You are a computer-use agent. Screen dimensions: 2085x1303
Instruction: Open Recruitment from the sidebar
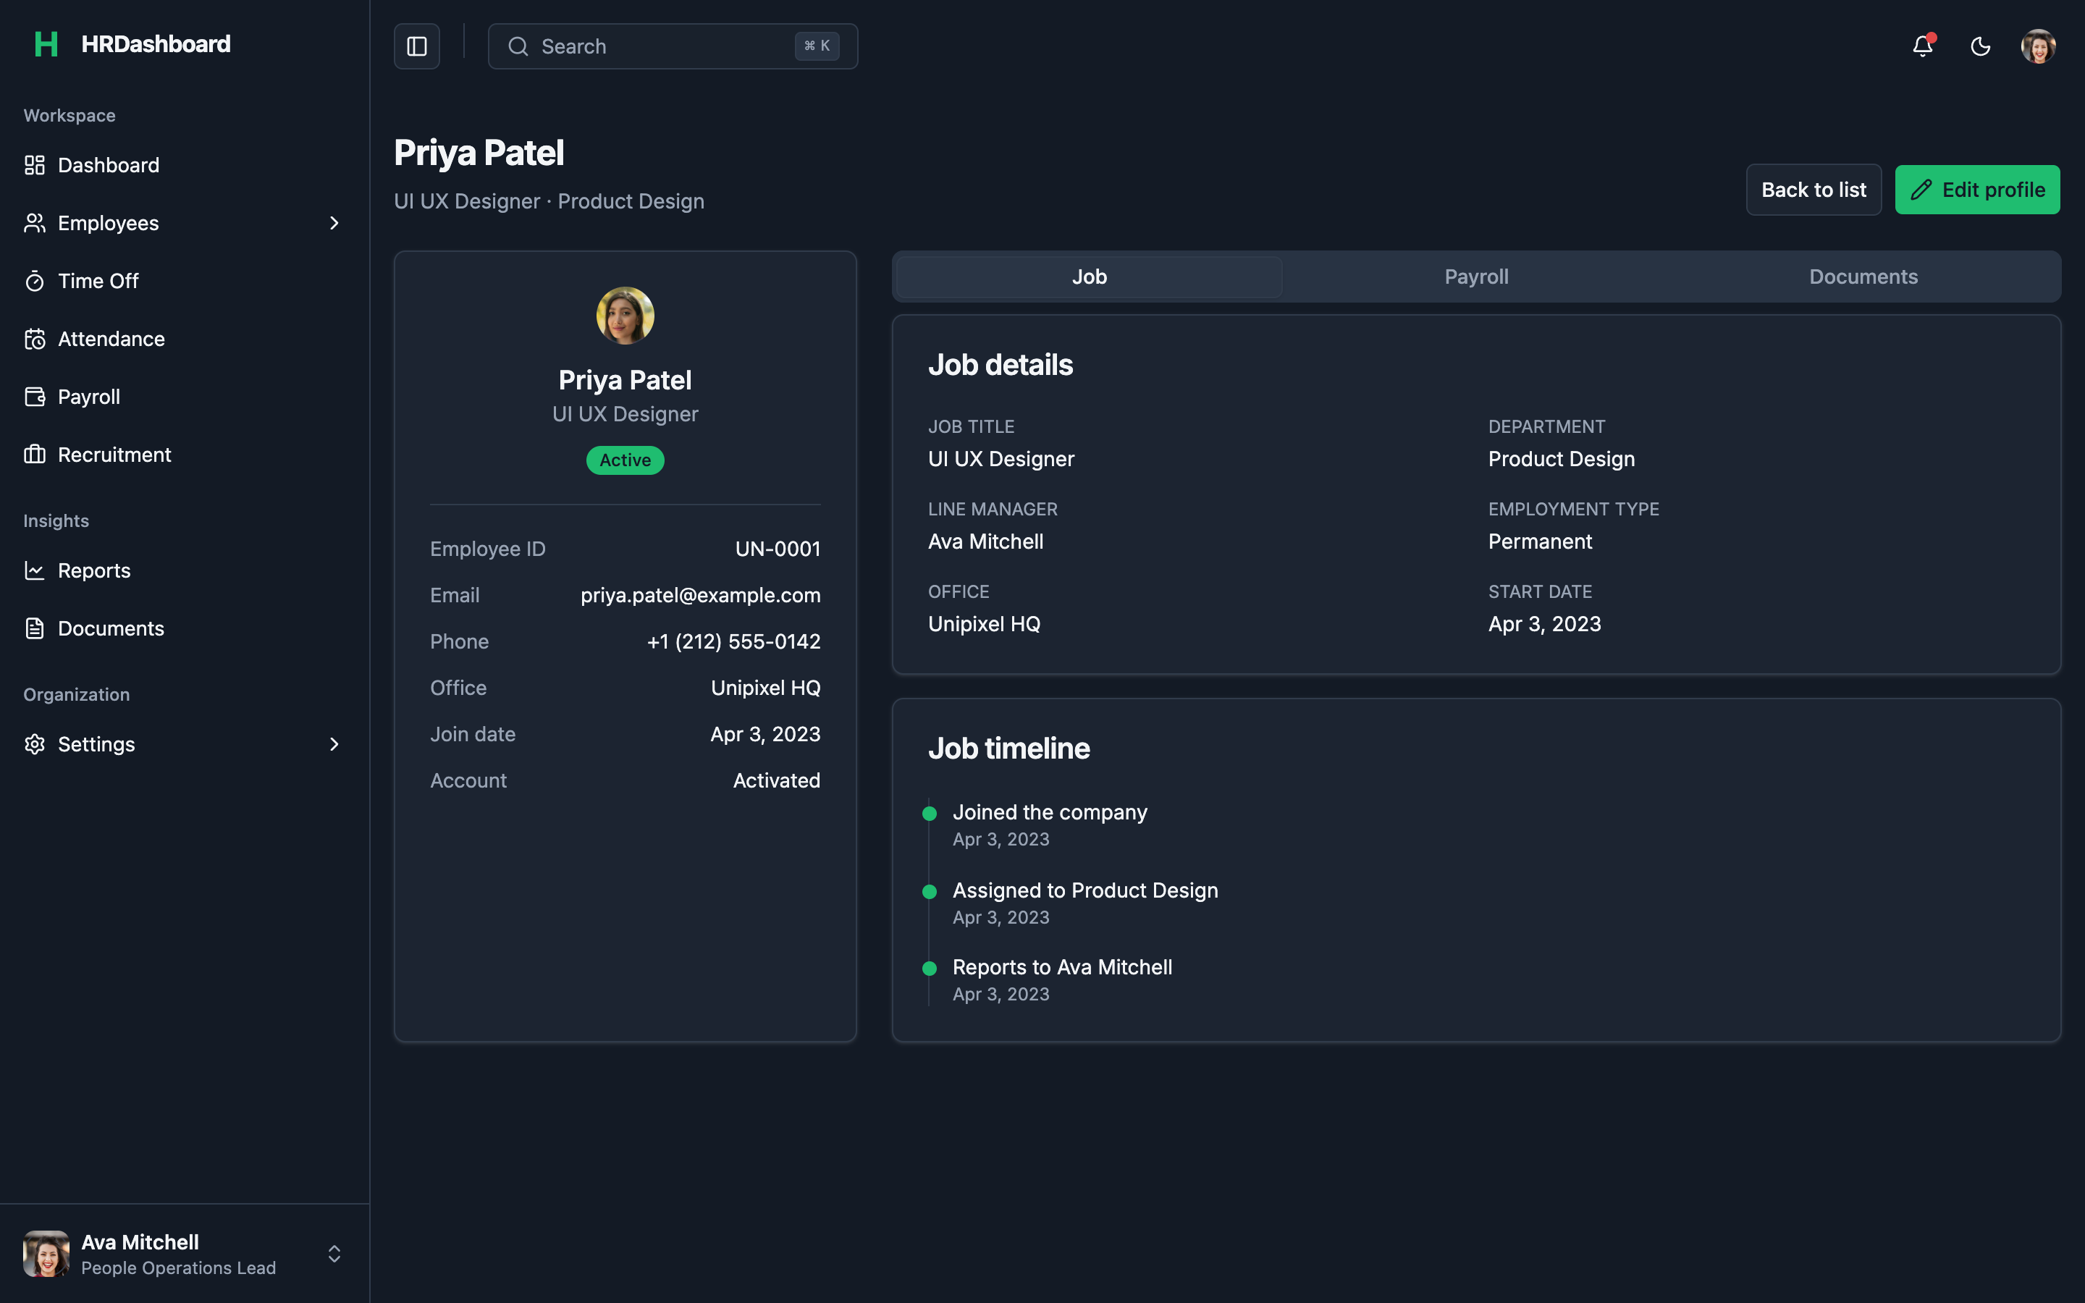click(x=185, y=455)
